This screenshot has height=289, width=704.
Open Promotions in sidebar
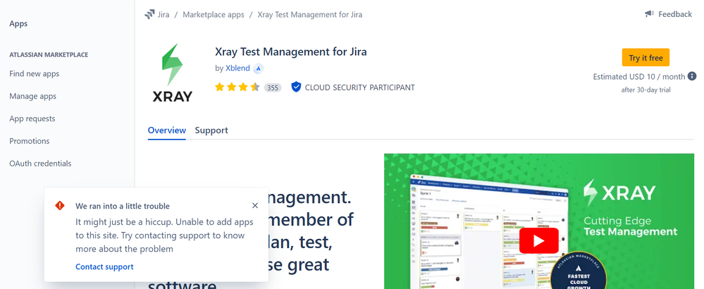pyautogui.click(x=29, y=141)
